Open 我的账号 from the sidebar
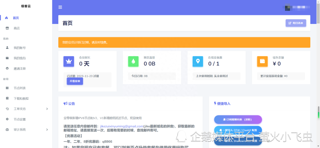Viewport: 320px width, 148px height. click(20, 48)
